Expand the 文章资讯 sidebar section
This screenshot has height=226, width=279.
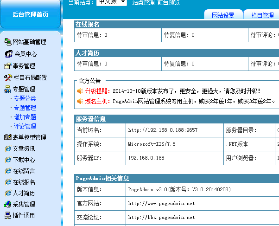[24, 149]
